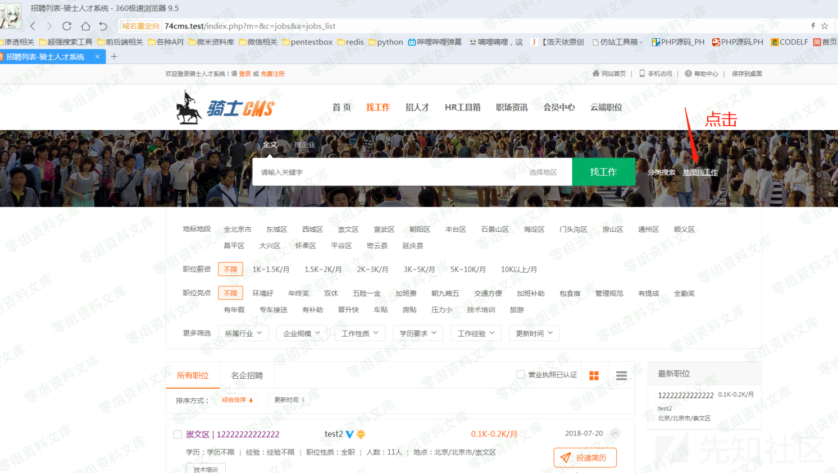
Task: Open HR工具箱 in main navigation
Action: tap(463, 107)
